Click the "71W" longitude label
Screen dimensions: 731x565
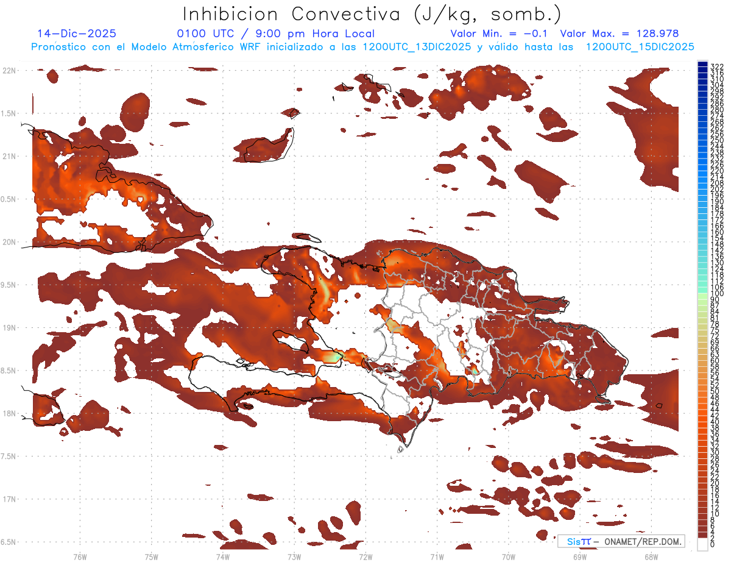click(437, 556)
